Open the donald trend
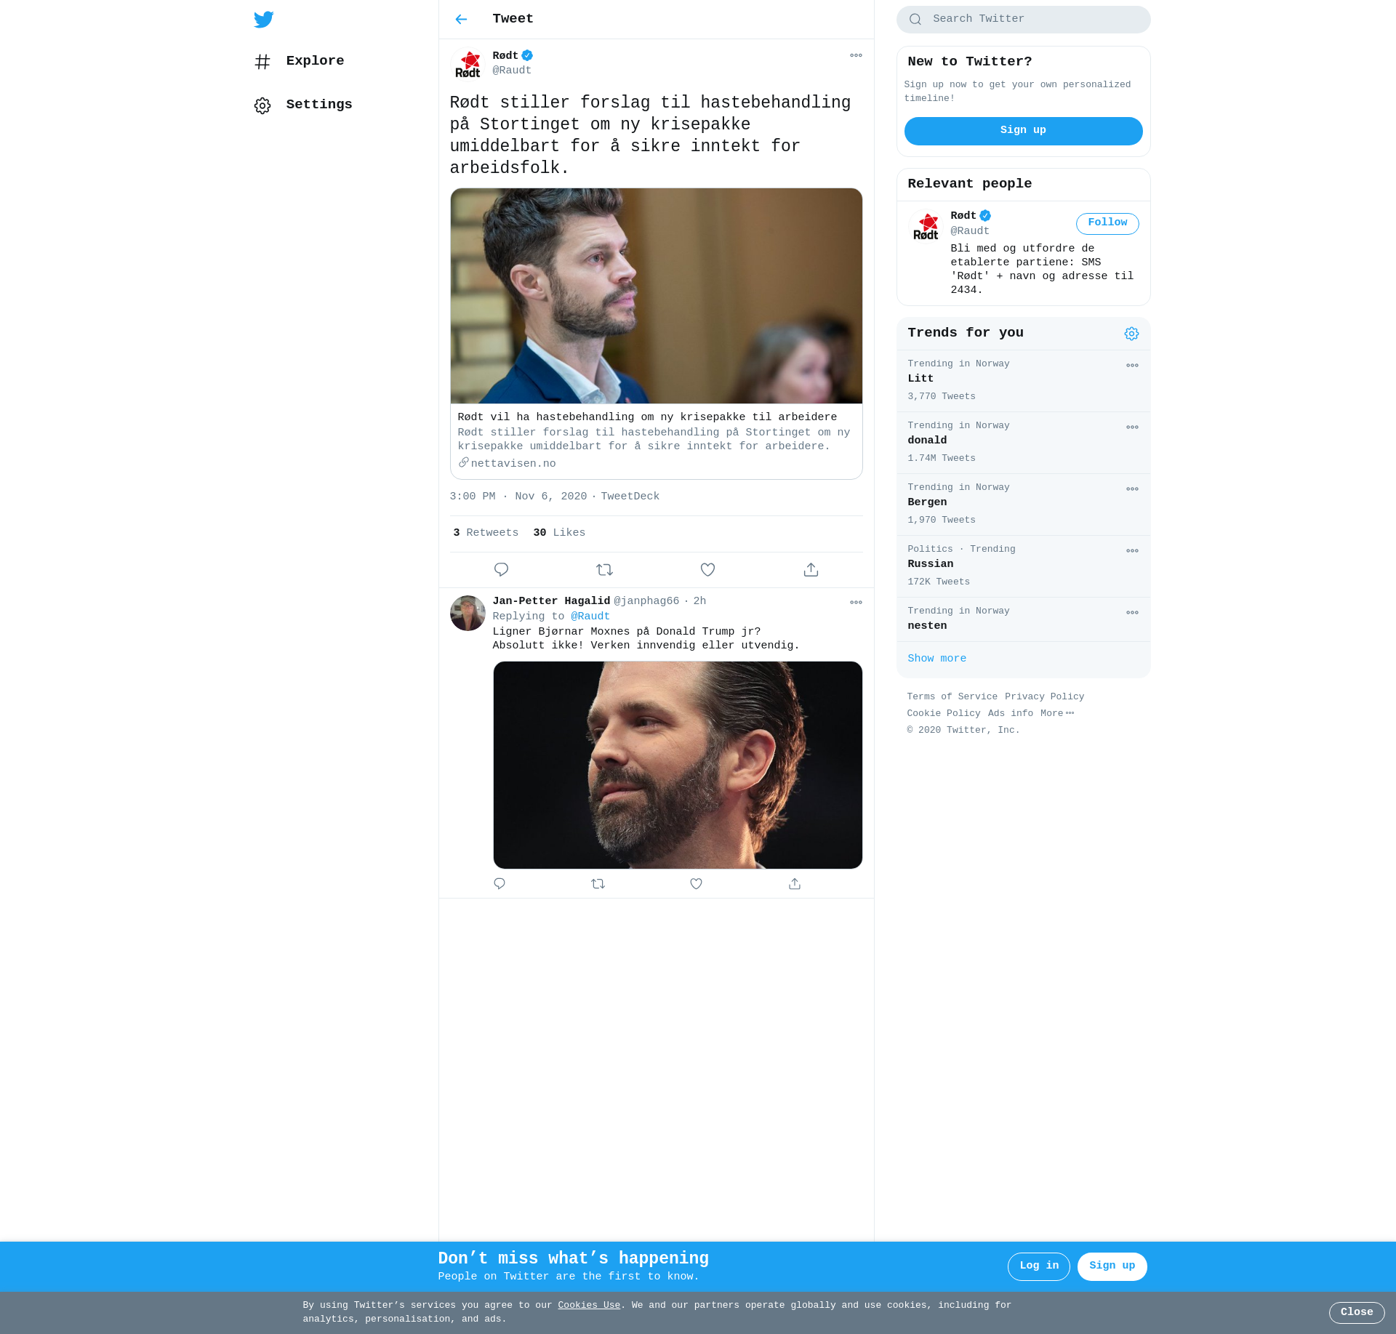This screenshot has width=1396, height=1334. click(x=1023, y=443)
